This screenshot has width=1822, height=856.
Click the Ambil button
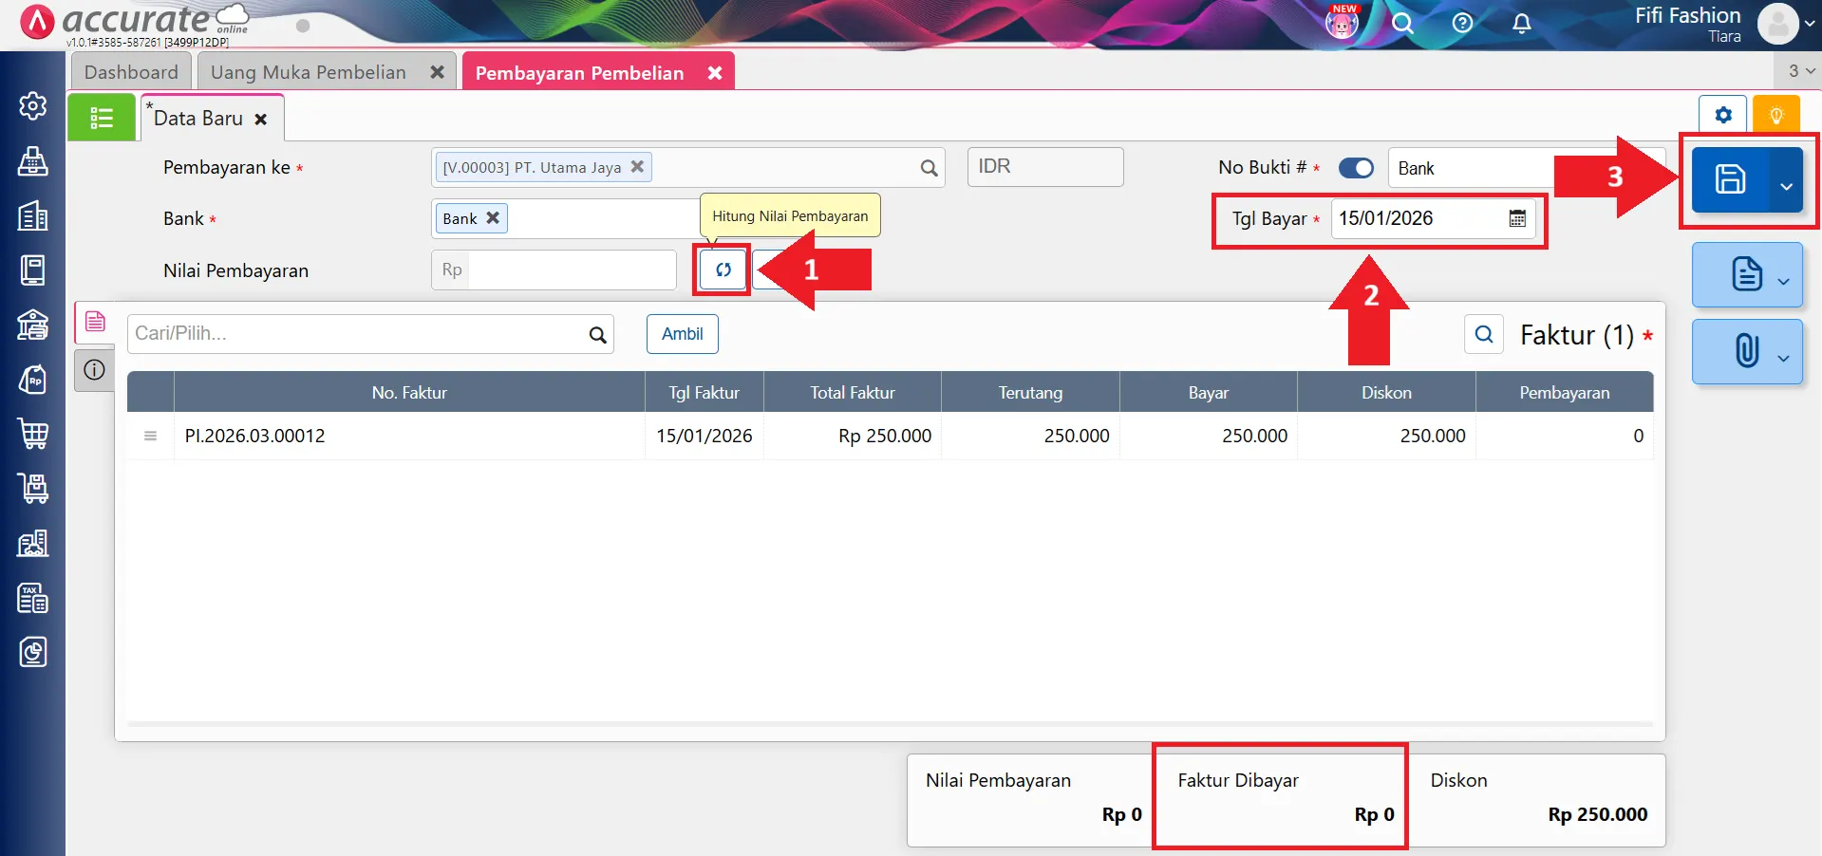click(x=682, y=334)
